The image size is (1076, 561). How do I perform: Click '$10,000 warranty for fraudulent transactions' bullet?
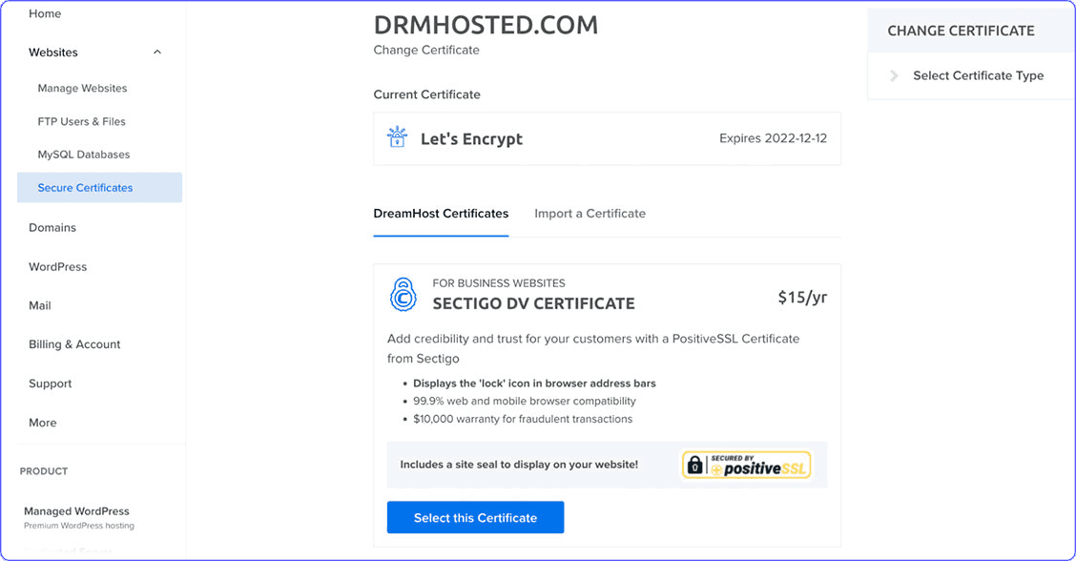coord(522,419)
